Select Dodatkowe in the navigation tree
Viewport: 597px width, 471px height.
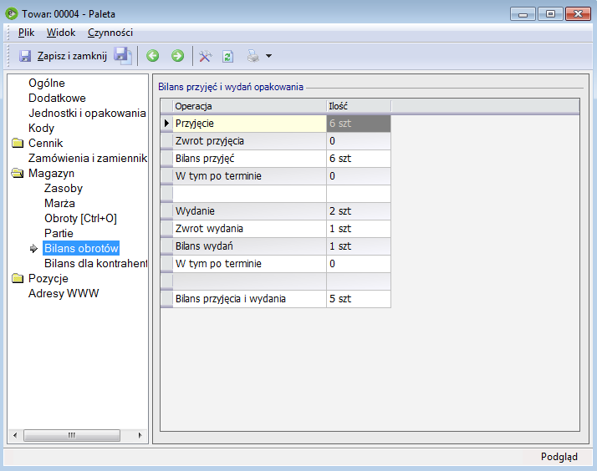click(x=57, y=98)
